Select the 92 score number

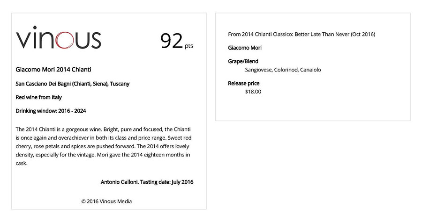[x=171, y=41]
